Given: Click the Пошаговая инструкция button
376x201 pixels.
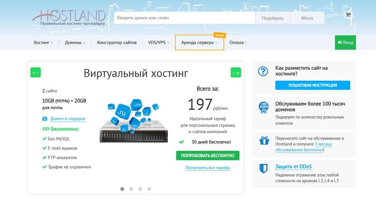Looking at the screenshot, I should point(312,85).
